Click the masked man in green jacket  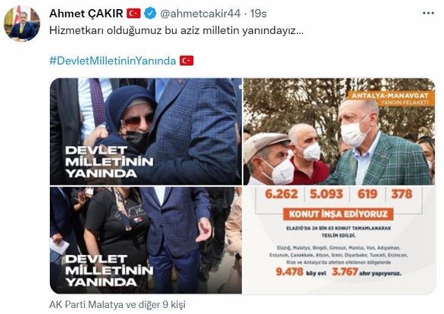(x=378, y=145)
